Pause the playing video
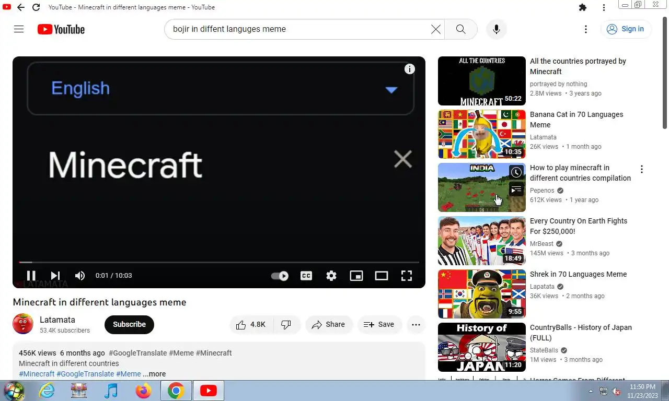 31,276
